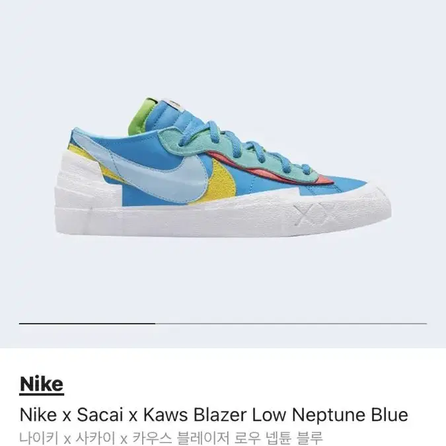Select the Nike x Sacai x Kaws title

(x=214, y=414)
